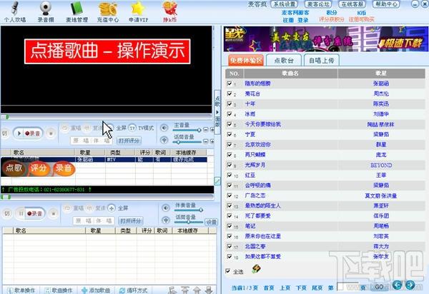
Task: Toggle the 全选 select-all checkbox
Action: click(x=227, y=271)
